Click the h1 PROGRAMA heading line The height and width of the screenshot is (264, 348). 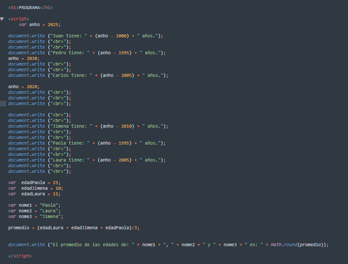(x=31, y=8)
